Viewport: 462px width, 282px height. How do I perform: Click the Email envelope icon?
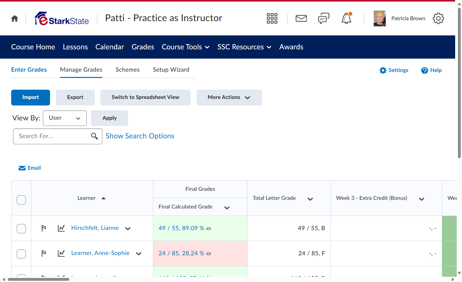pyautogui.click(x=22, y=168)
